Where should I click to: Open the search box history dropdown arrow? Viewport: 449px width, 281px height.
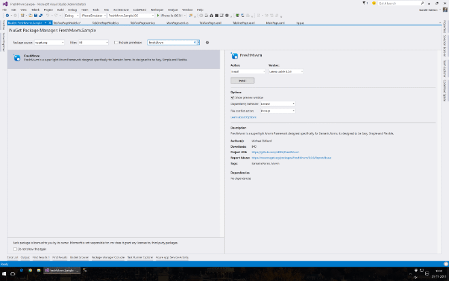click(x=198, y=42)
